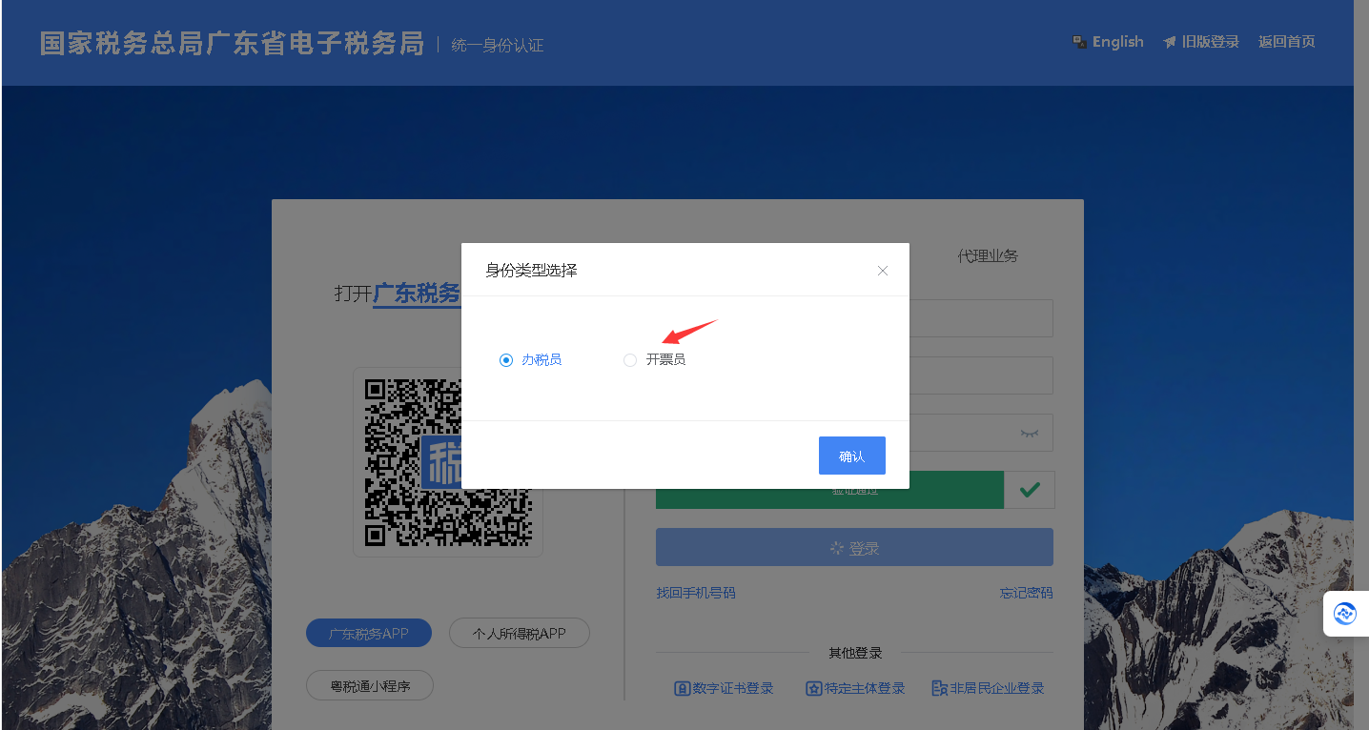The image size is (1369, 730).
Task: Click the 非居民企业登录 icon
Action: pyautogui.click(x=939, y=688)
